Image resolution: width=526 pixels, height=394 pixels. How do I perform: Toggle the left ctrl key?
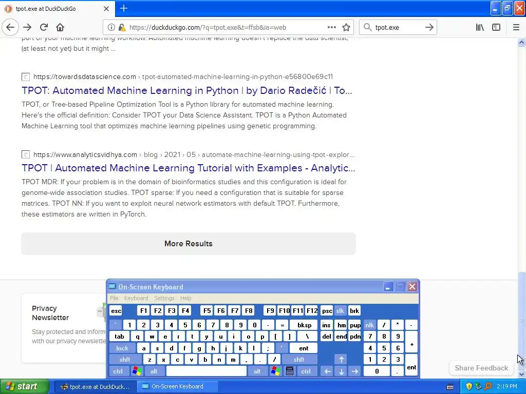[118, 371]
